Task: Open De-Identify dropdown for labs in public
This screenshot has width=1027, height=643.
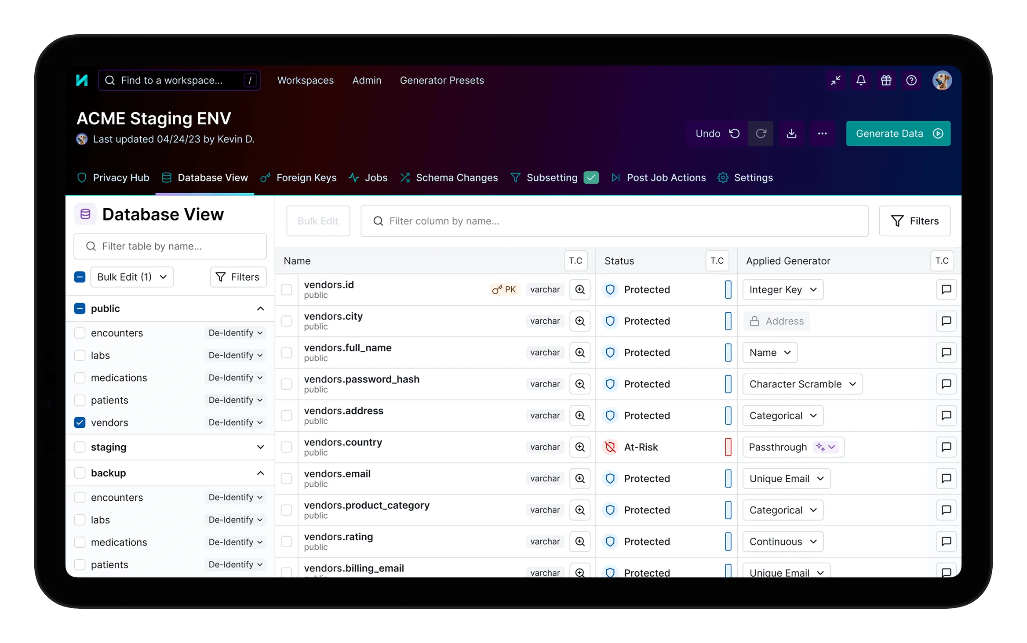Action: click(235, 355)
